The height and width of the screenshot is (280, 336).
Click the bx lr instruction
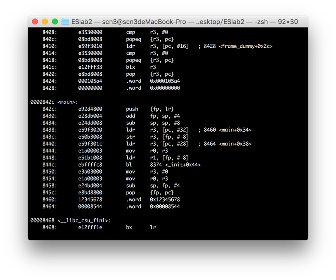pyautogui.click(x=141, y=228)
